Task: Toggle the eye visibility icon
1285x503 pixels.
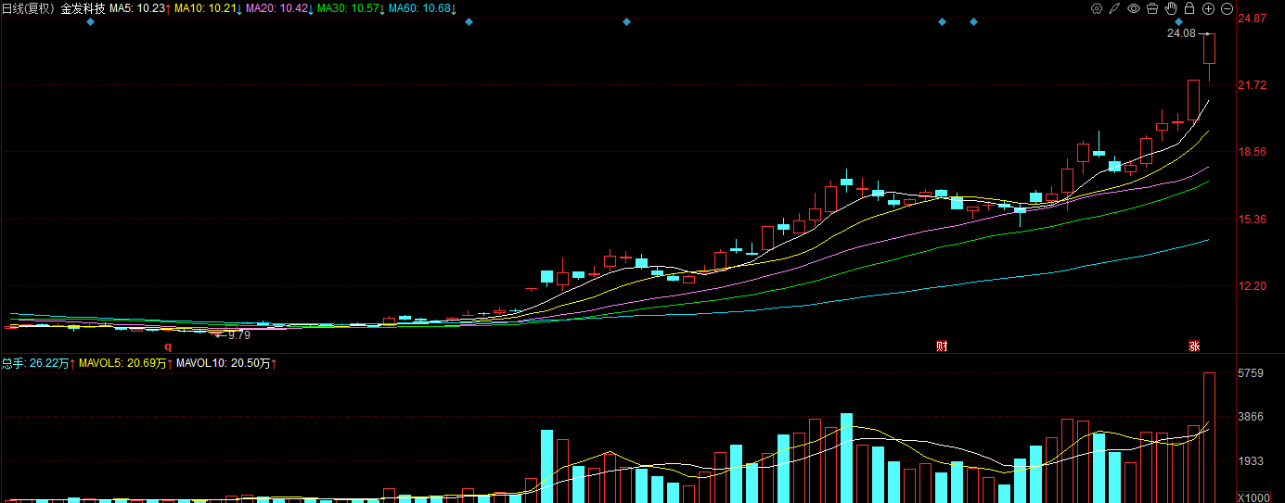Action: (1134, 8)
